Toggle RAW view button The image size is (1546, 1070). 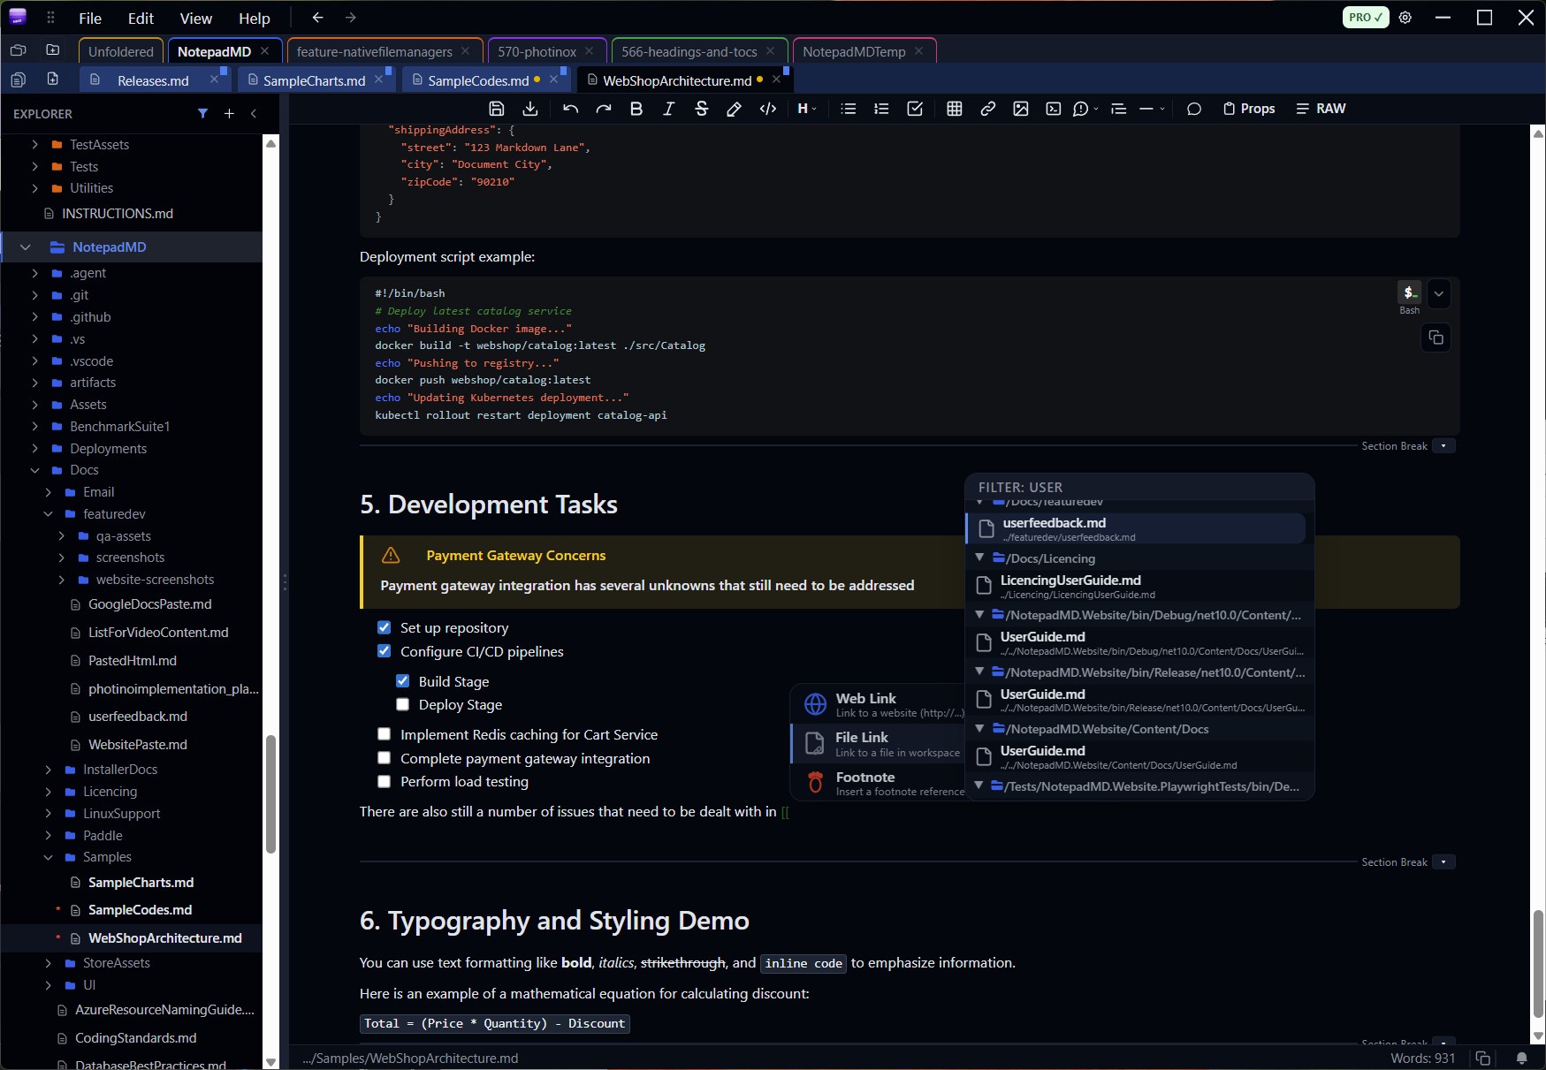(1321, 109)
